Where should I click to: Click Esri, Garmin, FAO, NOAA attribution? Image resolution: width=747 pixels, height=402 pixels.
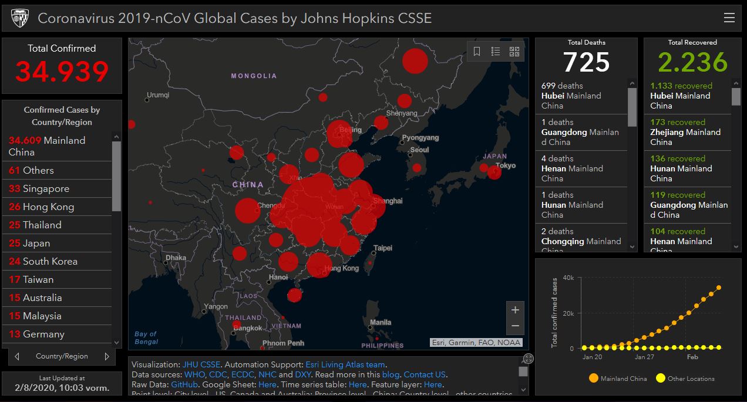coord(476,343)
